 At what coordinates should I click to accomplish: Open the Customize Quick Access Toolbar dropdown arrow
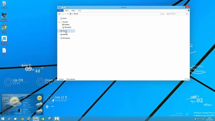(67, 7)
